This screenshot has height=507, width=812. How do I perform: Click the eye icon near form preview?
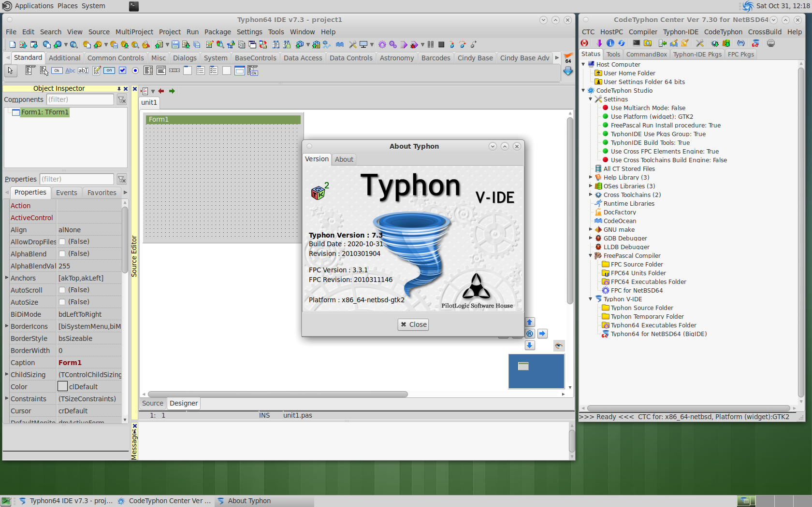coord(559,346)
